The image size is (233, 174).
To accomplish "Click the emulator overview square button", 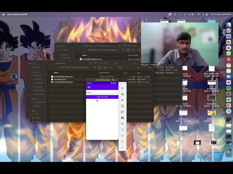I will coord(122,141).
